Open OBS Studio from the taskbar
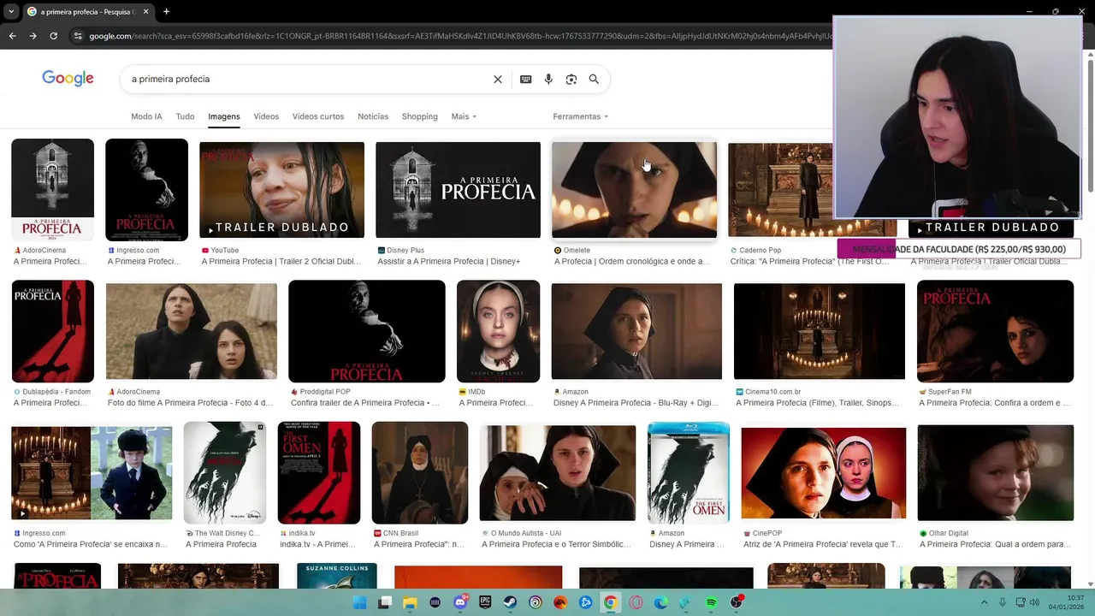This screenshot has width=1095, height=616. point(736,602)
